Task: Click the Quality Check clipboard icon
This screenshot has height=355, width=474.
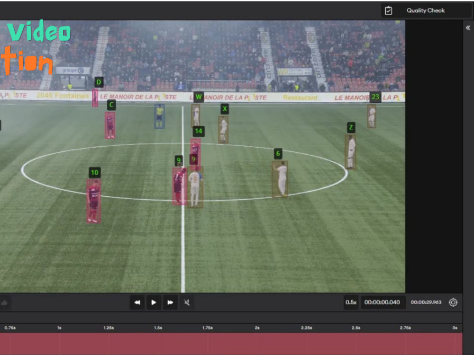Action: coord(389,11)
